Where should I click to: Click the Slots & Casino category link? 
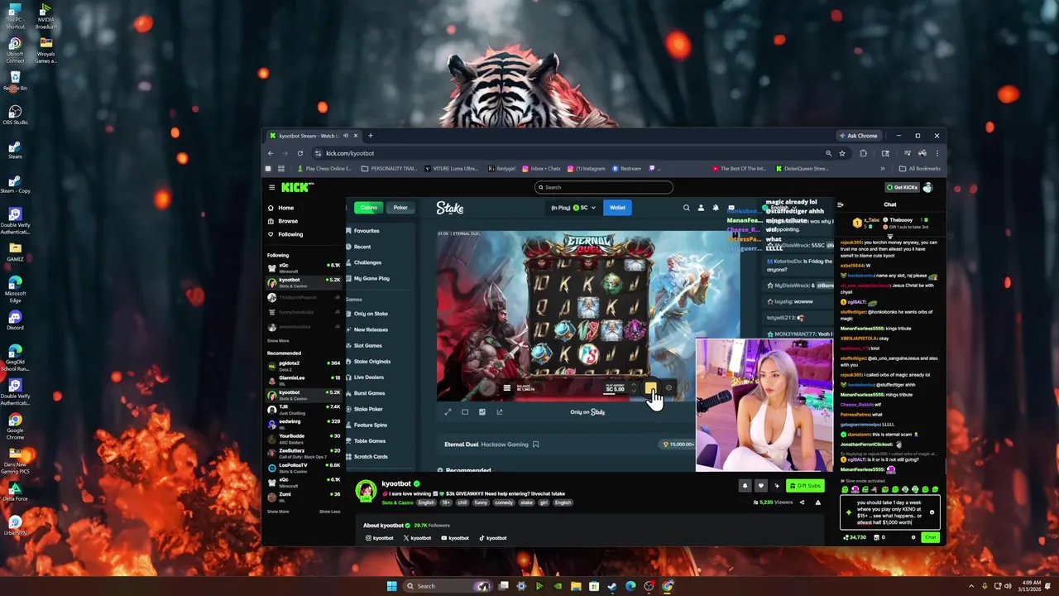398,502
